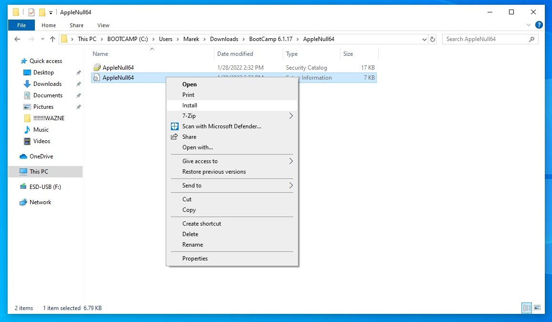552x322 pixels.
Task: Sort files by the Size column
Action: coord(359,54)
